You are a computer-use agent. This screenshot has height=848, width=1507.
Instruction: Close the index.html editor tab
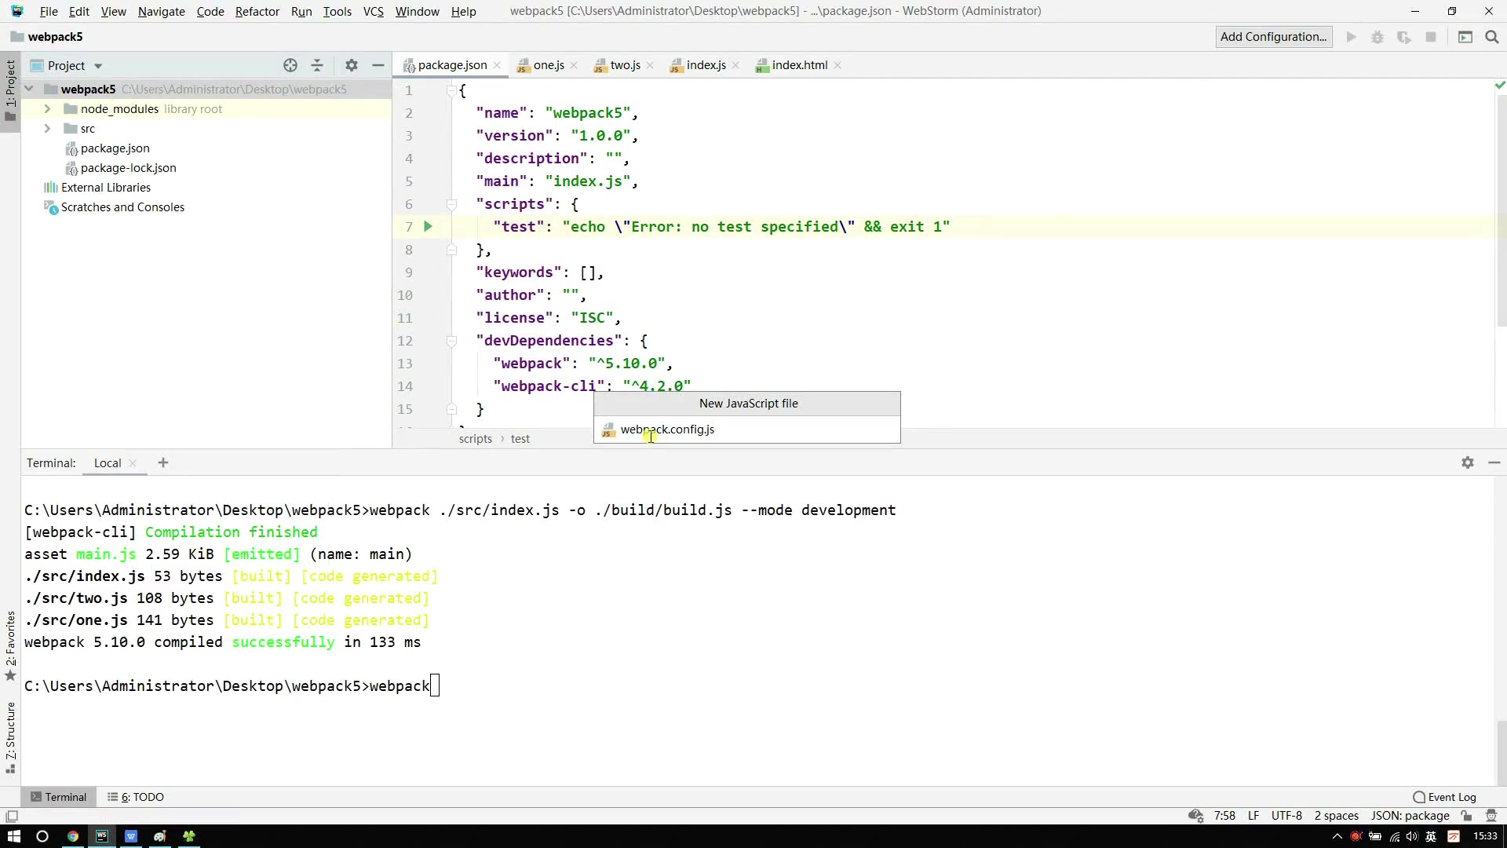click(x=837, y=65)
